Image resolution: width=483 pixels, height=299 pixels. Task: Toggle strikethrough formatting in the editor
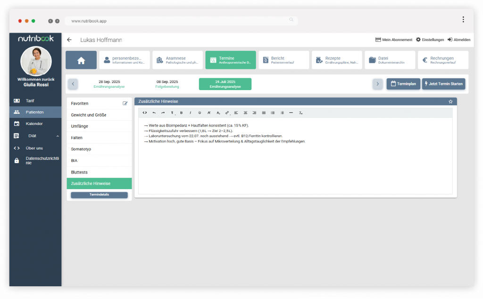pos(200,113)
